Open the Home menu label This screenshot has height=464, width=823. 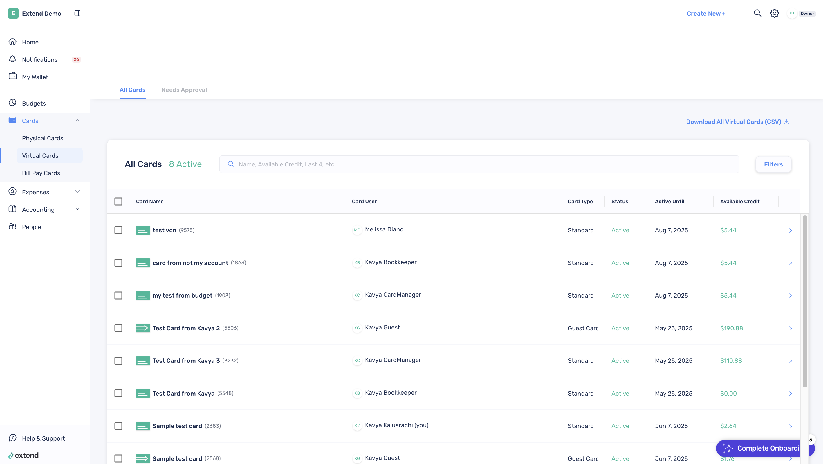pos(30,42)
